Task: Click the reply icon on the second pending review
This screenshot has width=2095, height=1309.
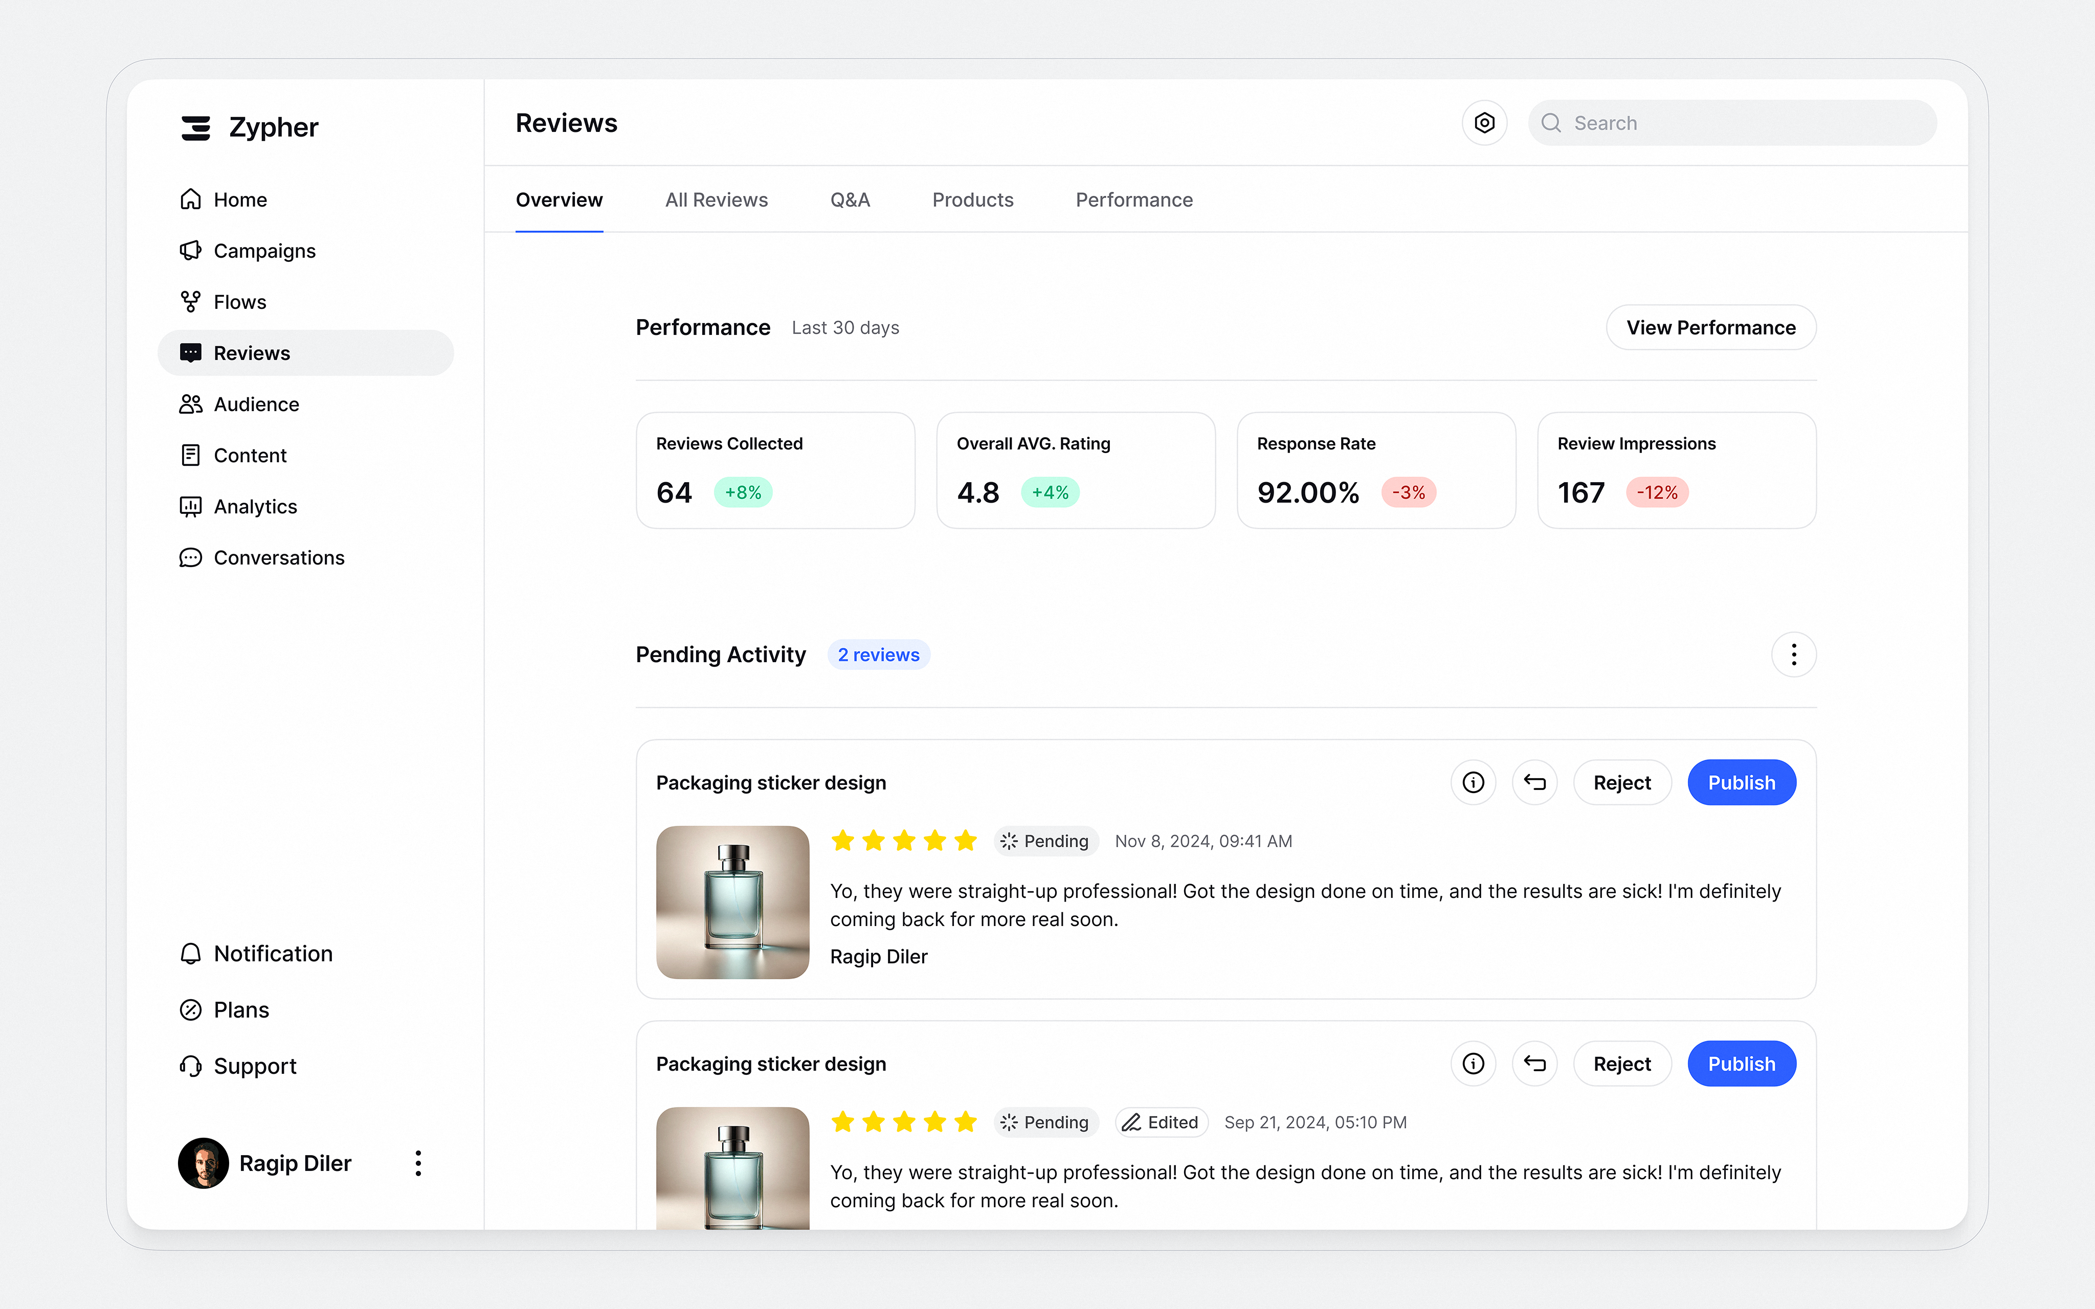Action: [x=1535, y=1063]
